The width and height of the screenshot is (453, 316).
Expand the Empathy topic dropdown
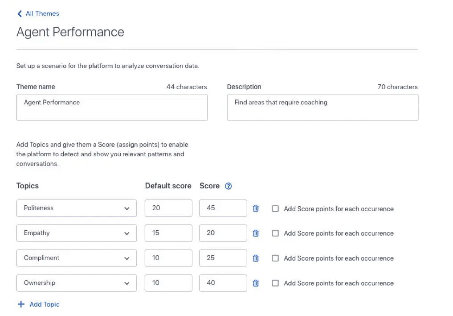[76, 233]
